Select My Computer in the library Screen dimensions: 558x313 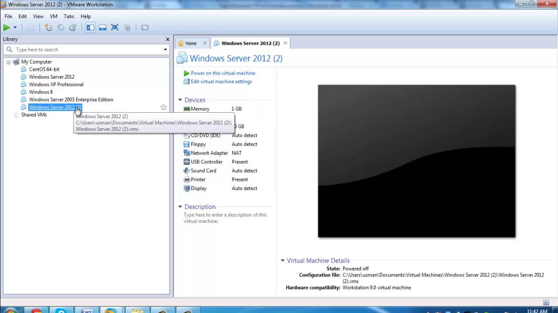tap(36, 62)
